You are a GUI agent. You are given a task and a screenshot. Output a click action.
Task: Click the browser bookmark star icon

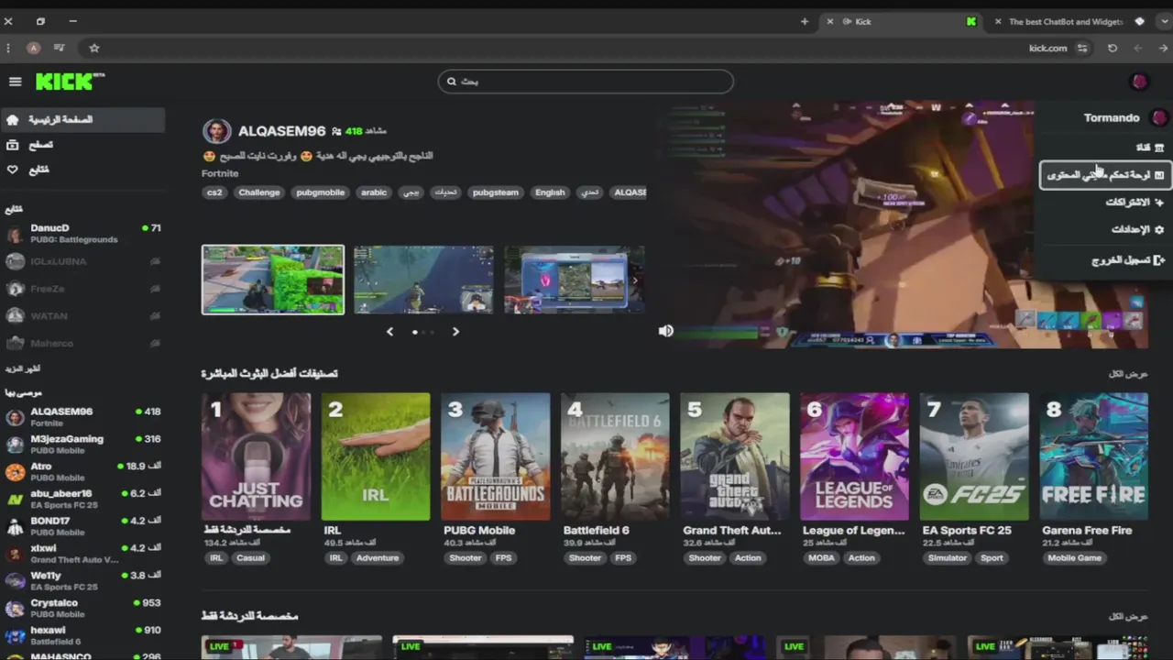[93, 48]
